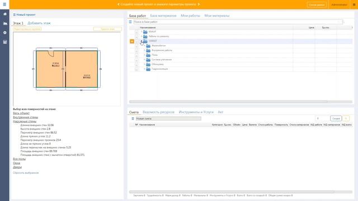358x201 pixels.
Task: Click Наименование column header in work database
Action: [148, 27]
